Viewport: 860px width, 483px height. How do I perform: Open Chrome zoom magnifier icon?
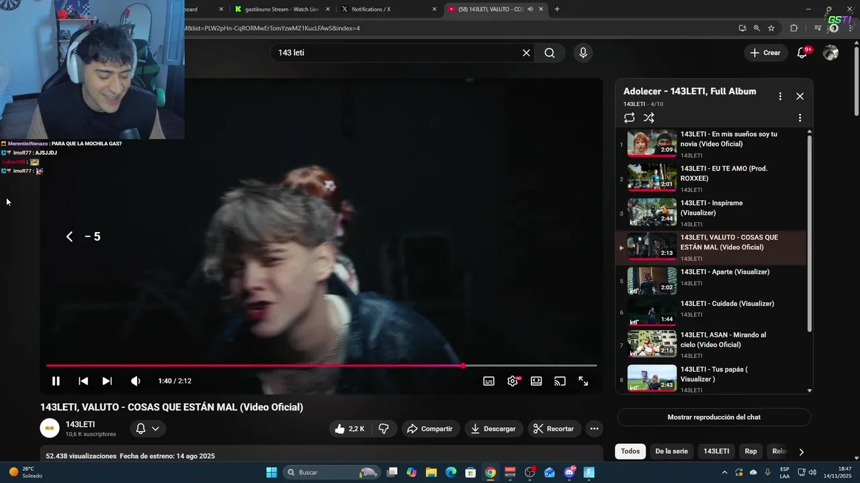(757, 28)
